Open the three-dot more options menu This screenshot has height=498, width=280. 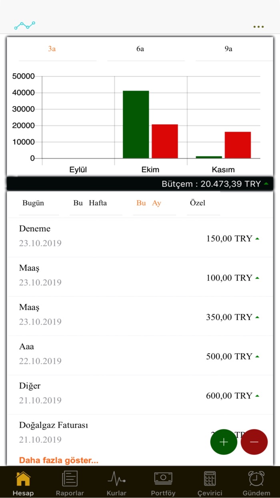(258, 27)
